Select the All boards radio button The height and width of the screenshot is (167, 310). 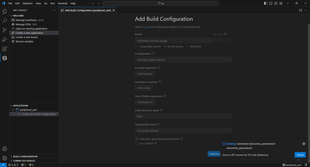[x=187, y=47]
